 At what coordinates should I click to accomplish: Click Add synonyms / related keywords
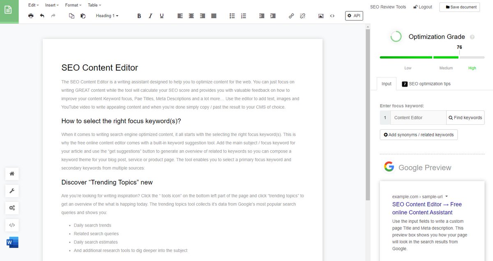click(x=419, y=135)
